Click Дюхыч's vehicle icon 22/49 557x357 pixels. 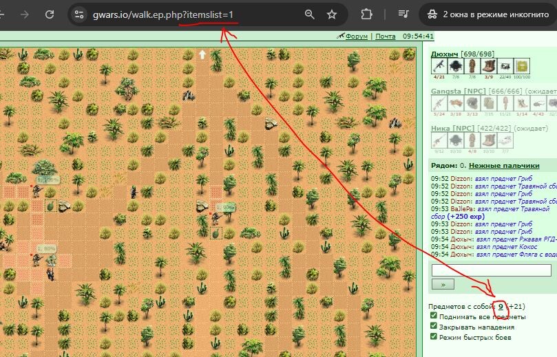pos(505,66)
